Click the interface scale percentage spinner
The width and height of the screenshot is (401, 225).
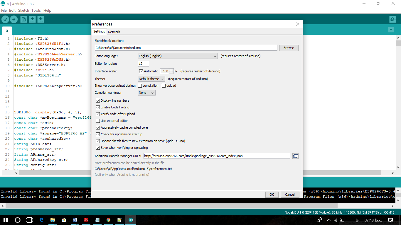tap(166, 71)
